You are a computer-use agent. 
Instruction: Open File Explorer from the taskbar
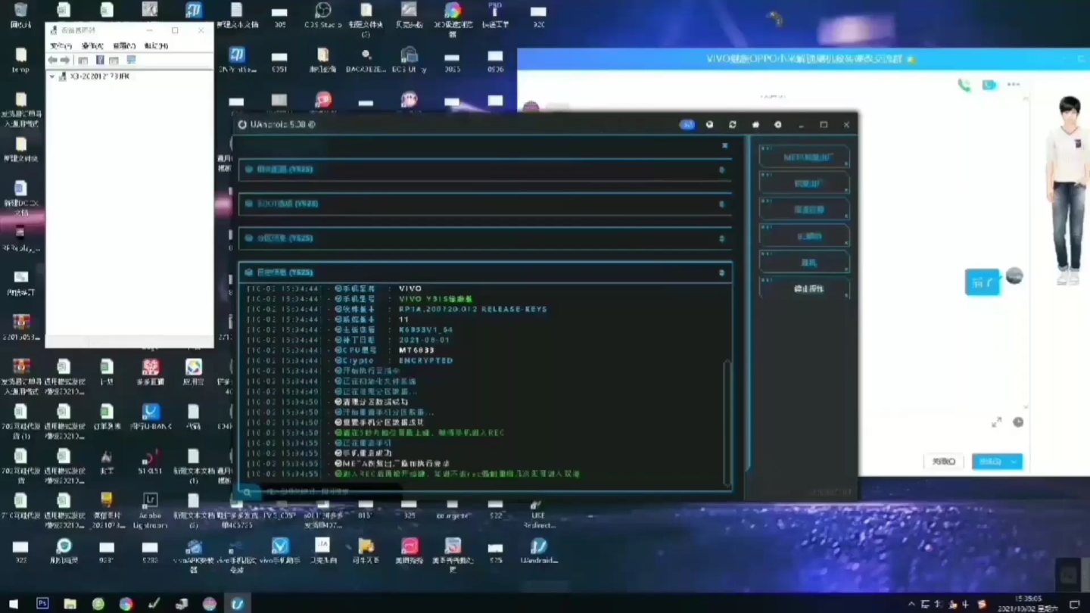(x=70, y=603)
